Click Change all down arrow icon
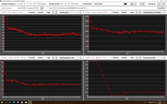167x104 pixels. [164, 4]
